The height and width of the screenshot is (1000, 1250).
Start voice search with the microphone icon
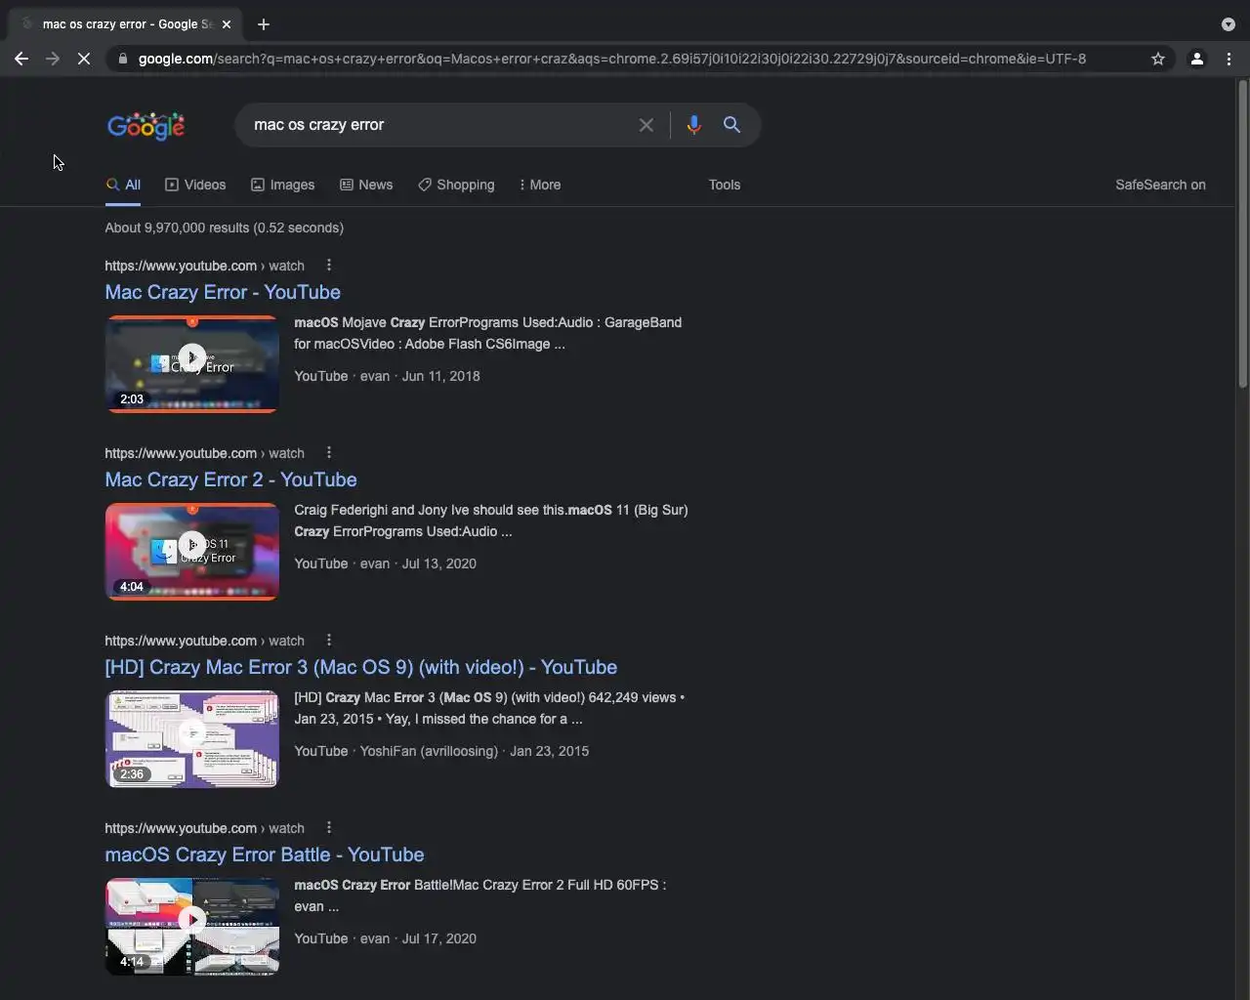pyautogui.click(x=693, y=125)
